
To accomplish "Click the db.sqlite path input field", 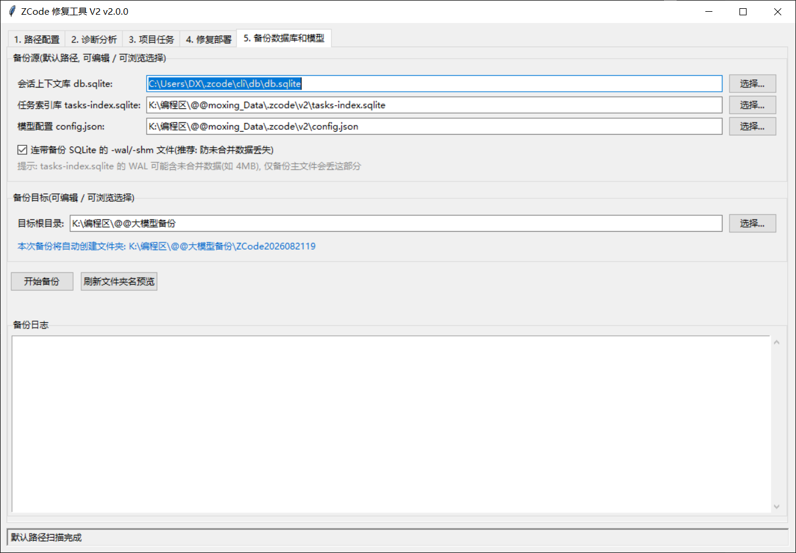I will (434, 84).
